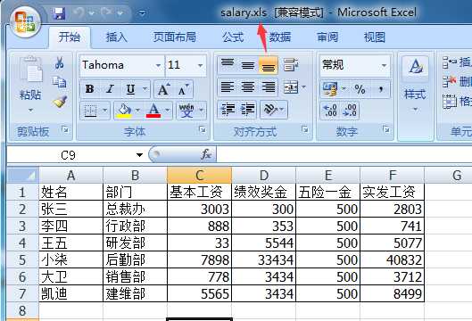Toggle Bold formatting
Viewport: 472px width, 321px height.
click(90, 89)
